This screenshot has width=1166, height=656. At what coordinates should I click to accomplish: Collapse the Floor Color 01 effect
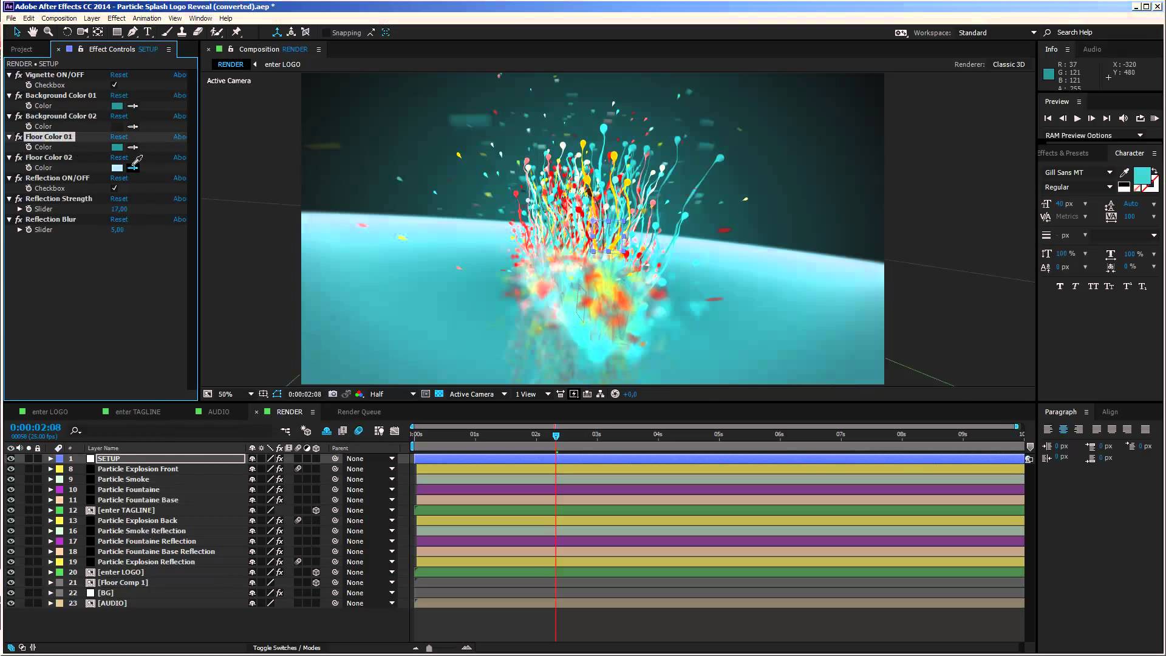click(10, 137)
